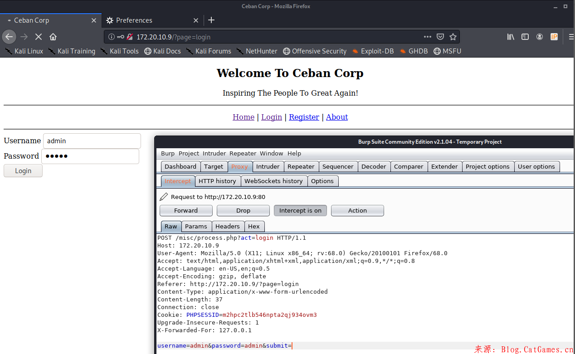Open GHDB bookmark
The height and width of the screenshot is (354, 575).
pyautogui.click(x=414, y=51)
